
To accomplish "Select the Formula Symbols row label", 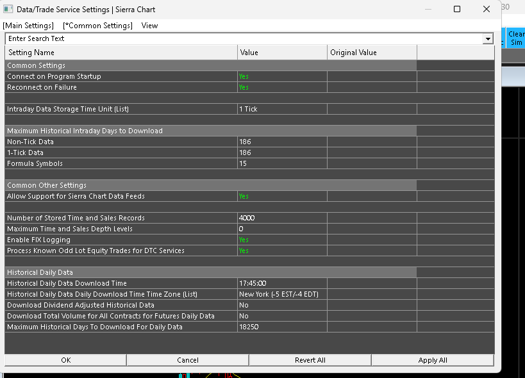I will coord(35,163).
